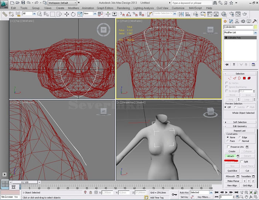Click the object color swatch beside Cylinder001

point(255,27)
